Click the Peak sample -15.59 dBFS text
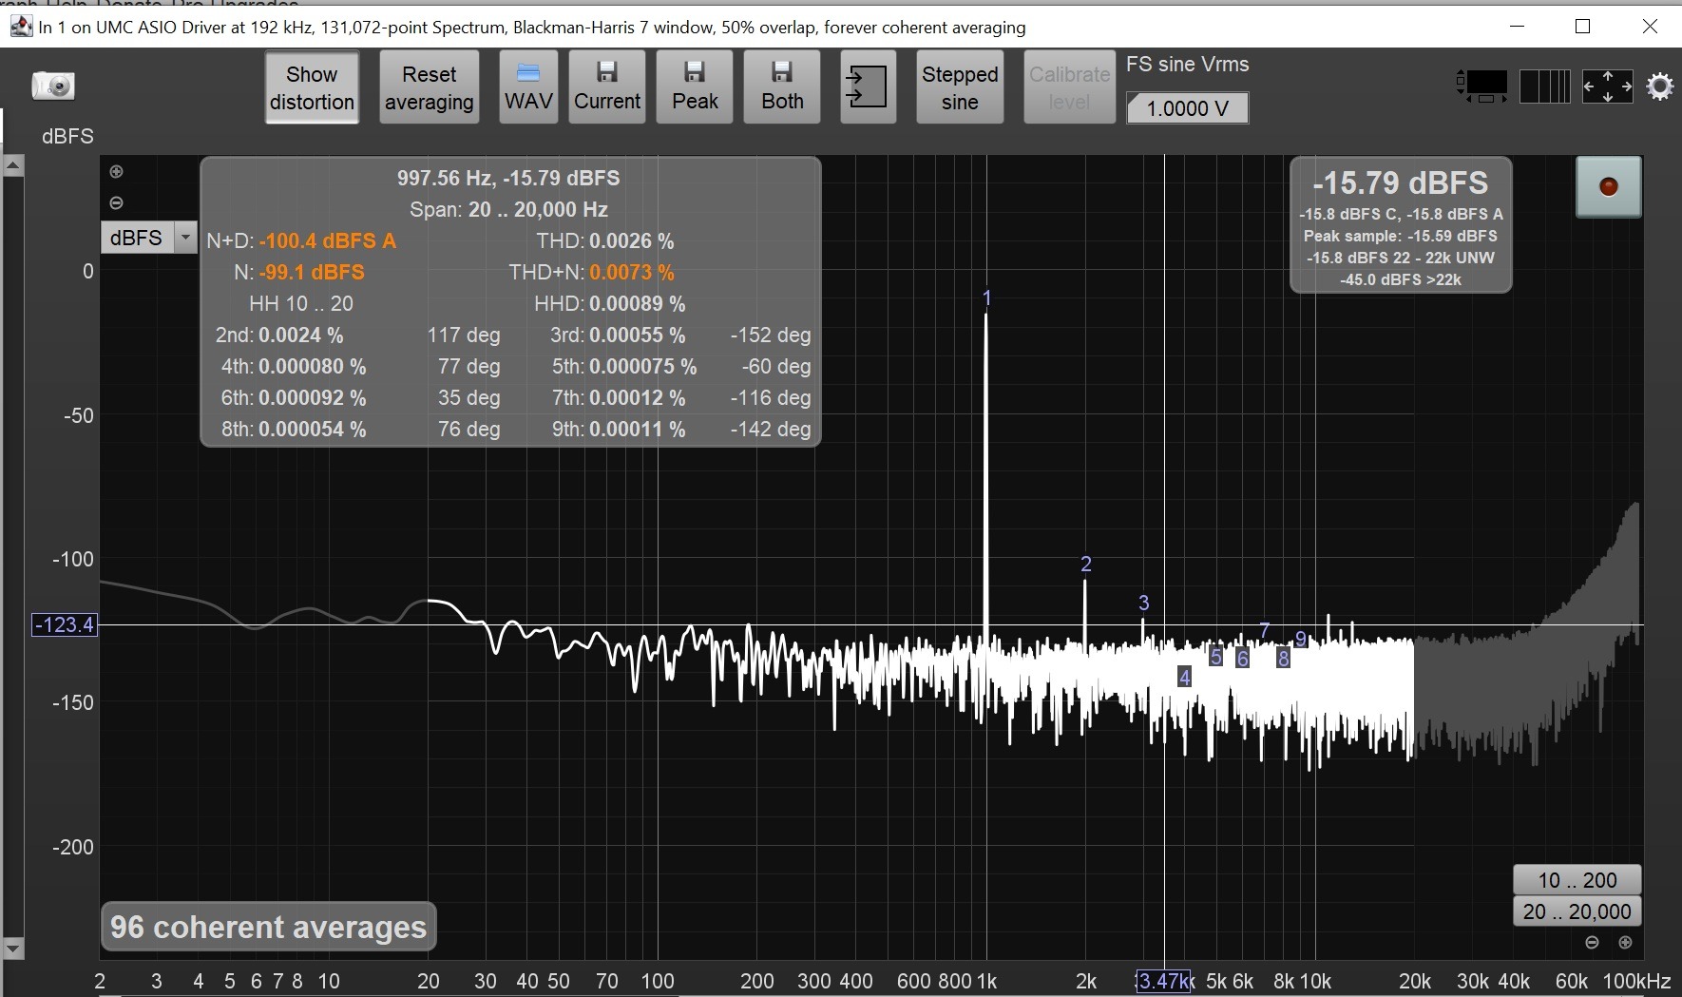The width and height of the screenshot is (1682, 997). click(x=1401, y=236)
